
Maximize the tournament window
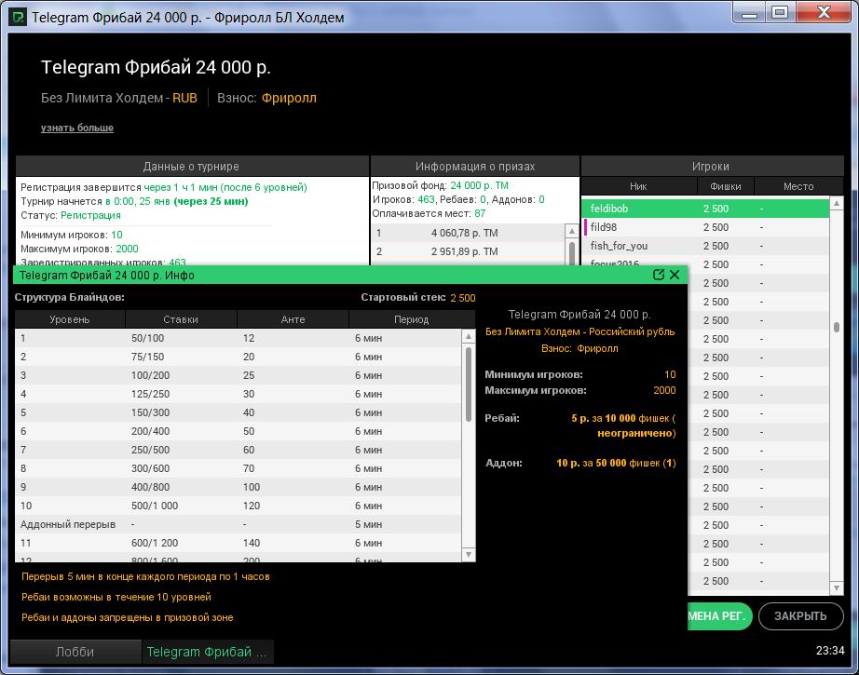coord(780,12)
